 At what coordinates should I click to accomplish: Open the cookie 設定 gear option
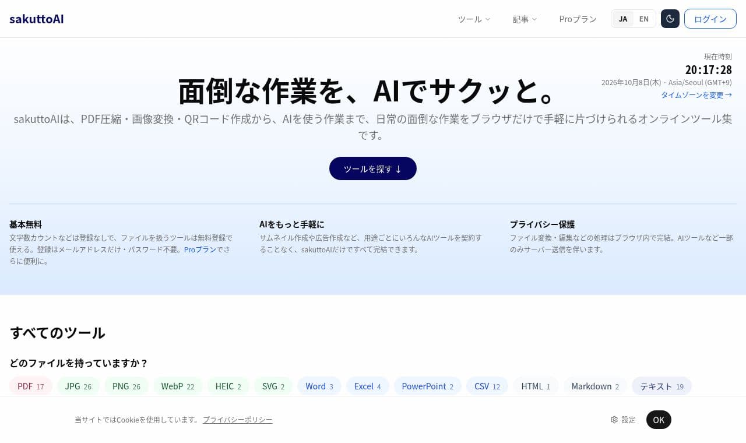(623, 420)
